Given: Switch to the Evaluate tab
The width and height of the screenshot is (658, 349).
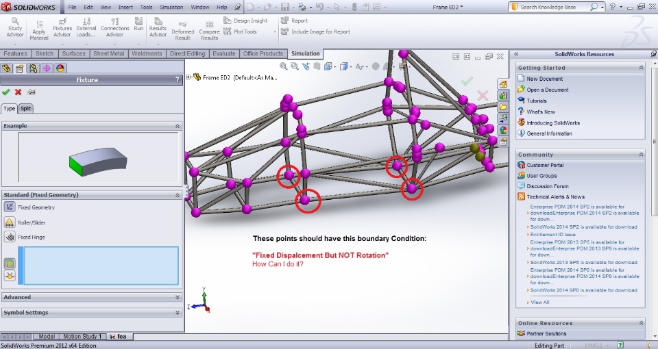Looking at the screenshot, I should point(223,53).
